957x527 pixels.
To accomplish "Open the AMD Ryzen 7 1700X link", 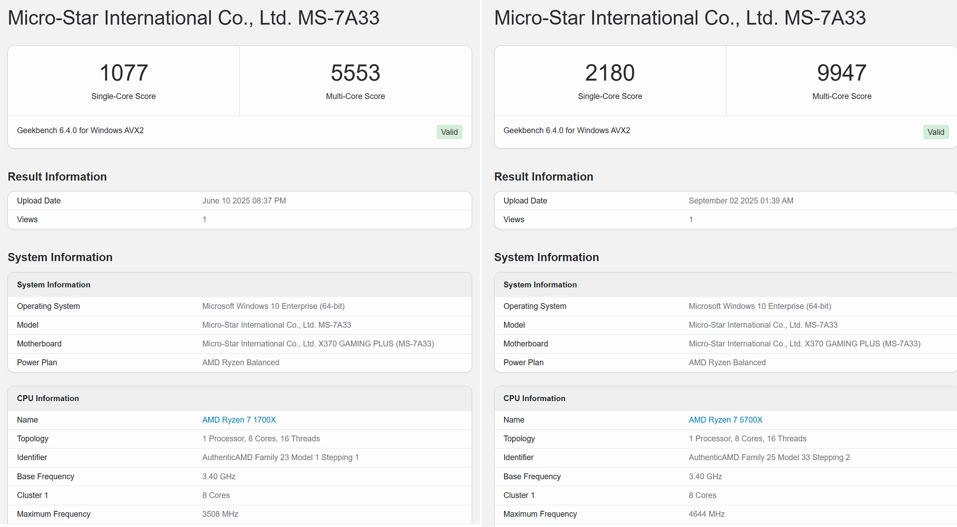I will pyautogui.click(x=239, y=420).
